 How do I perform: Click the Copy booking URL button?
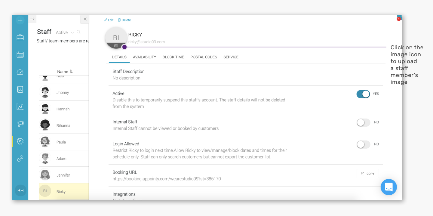click(x=368, y=174)
